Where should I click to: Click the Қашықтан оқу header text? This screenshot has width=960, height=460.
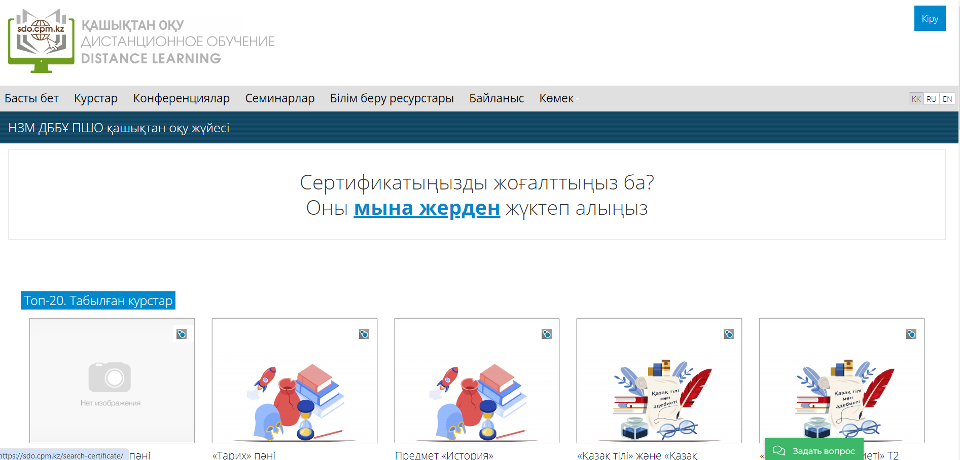133,25
